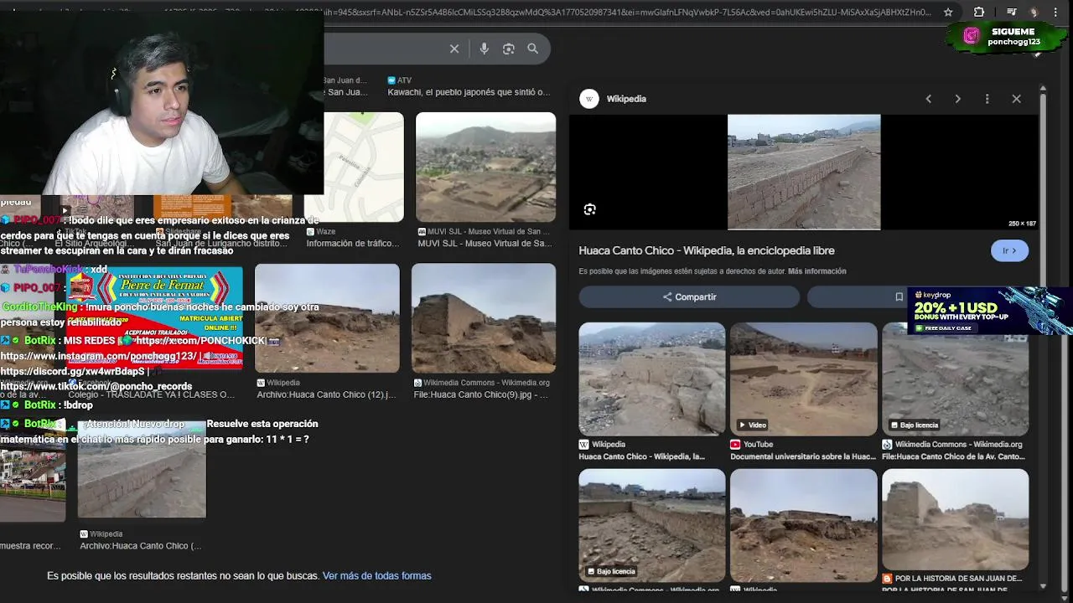
Task: Clear the search box with the X icon
Action: (454, 49)
